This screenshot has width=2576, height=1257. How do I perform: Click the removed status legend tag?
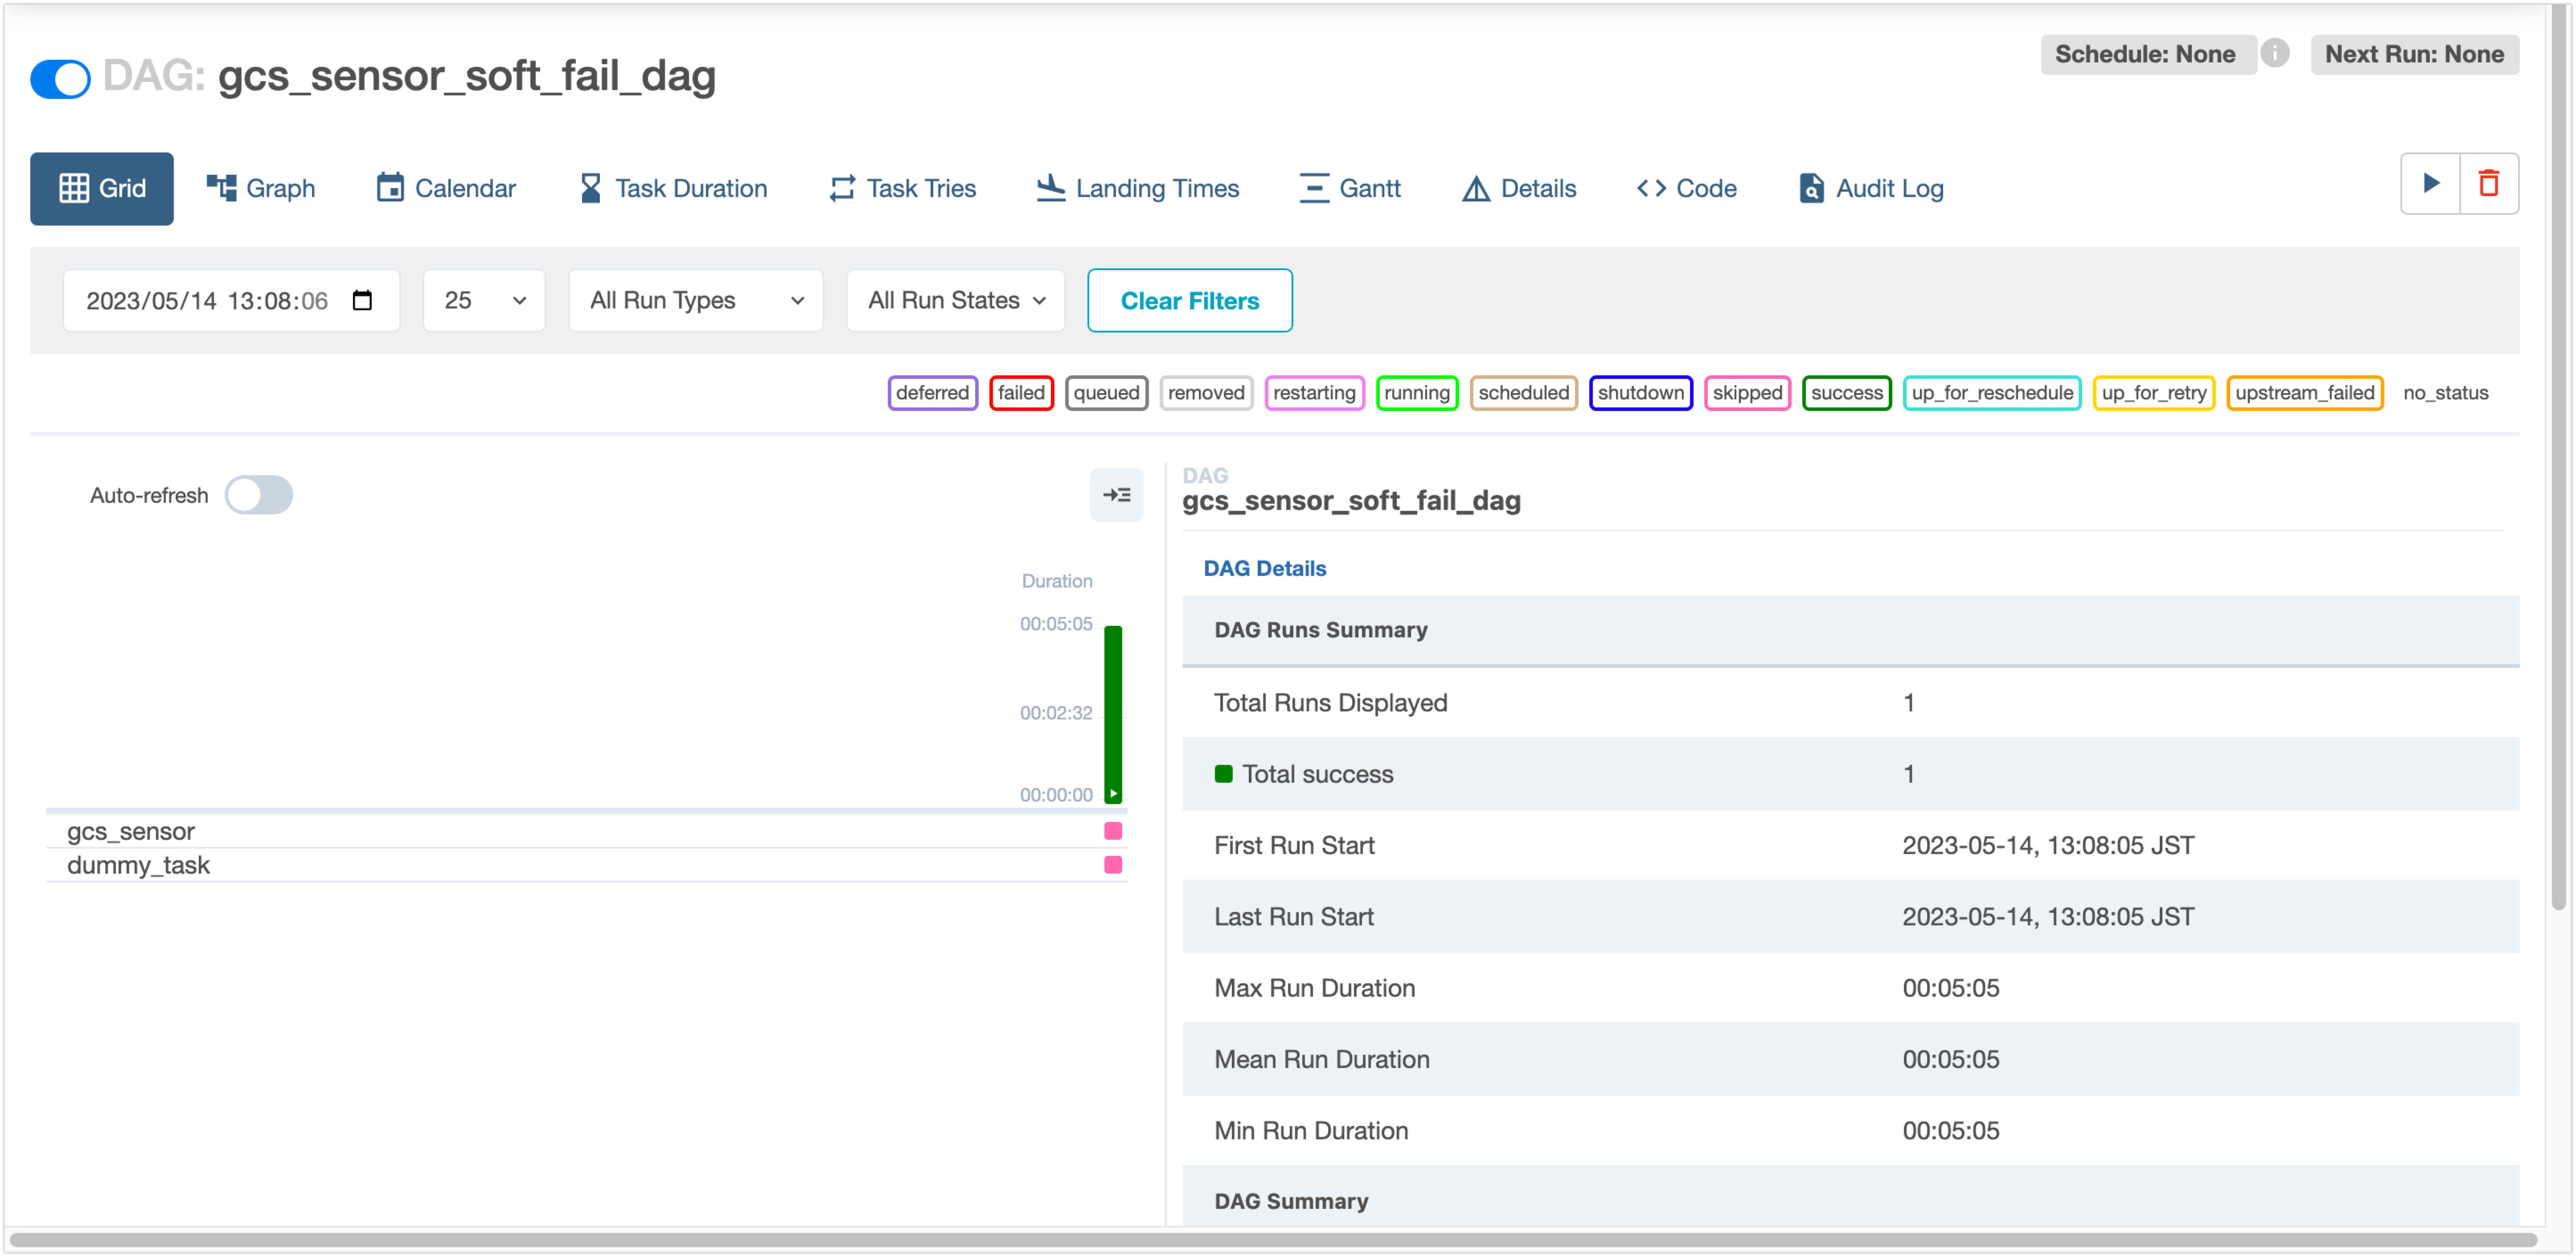point(1206,393)
